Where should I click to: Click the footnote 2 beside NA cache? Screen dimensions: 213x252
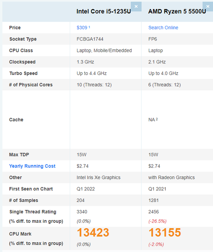coord(157,119)
